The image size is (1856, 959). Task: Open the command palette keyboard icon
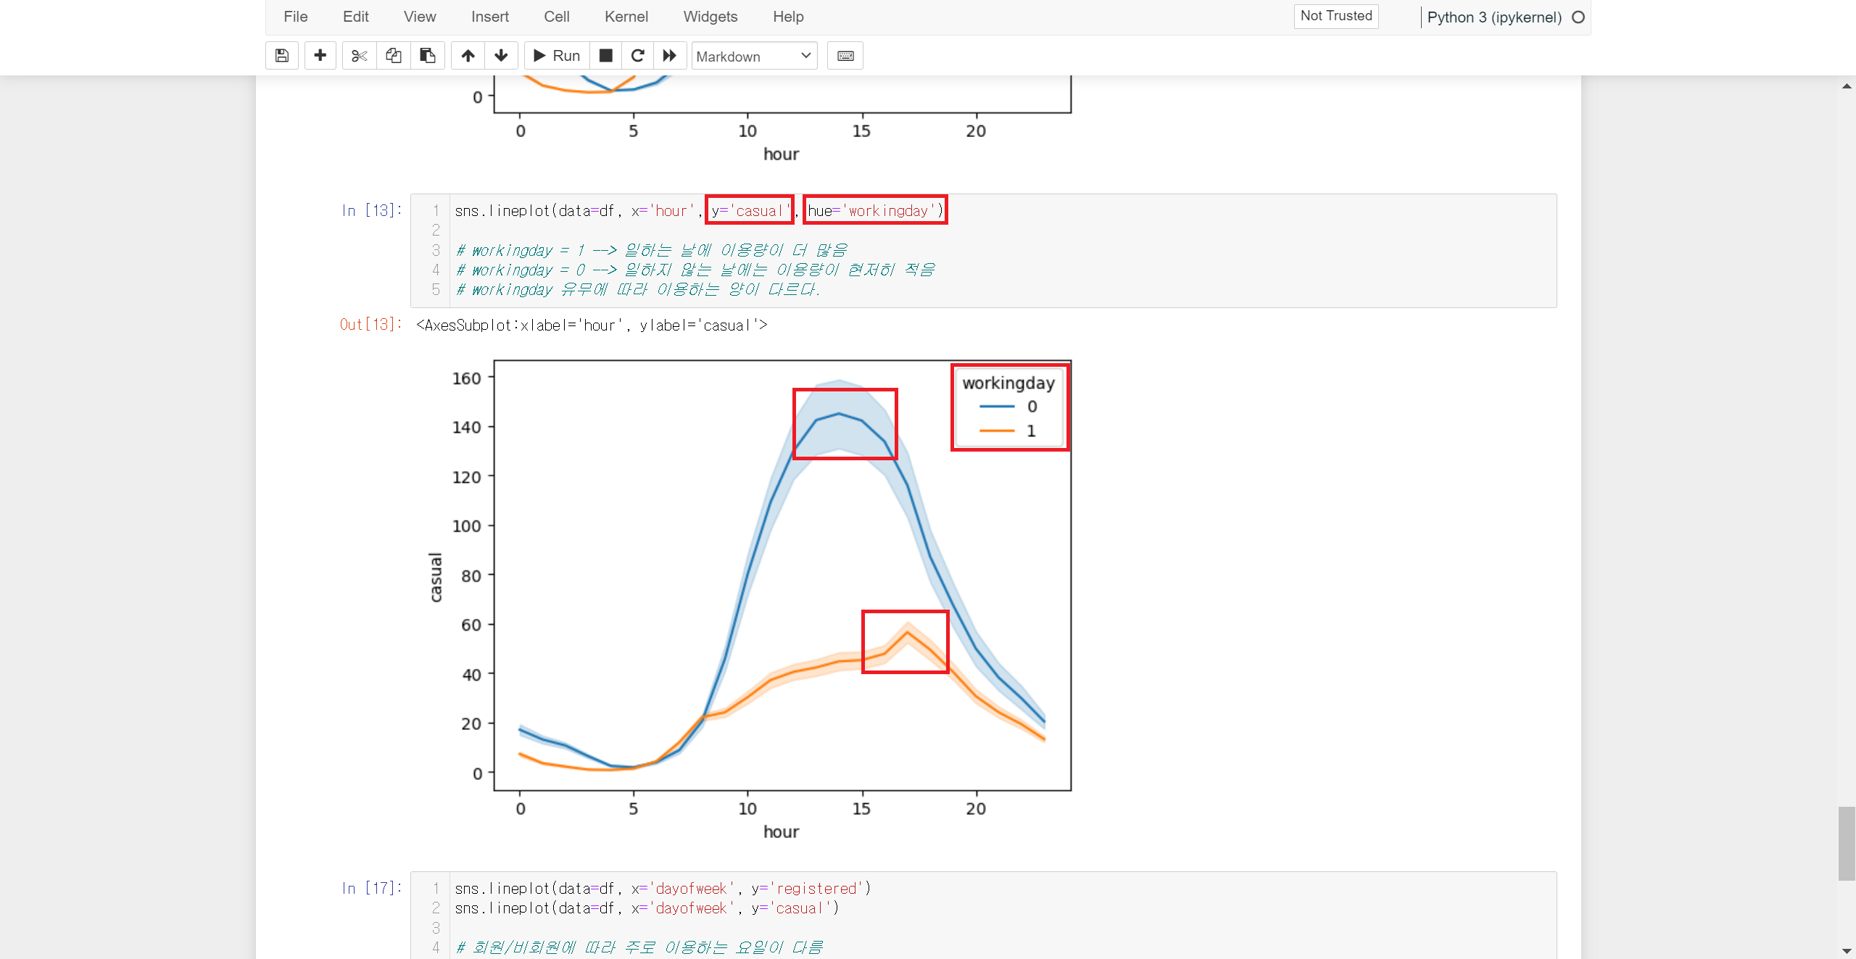click(845, 56)
